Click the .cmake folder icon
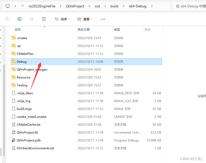The image size is (206, 163). 13,38
